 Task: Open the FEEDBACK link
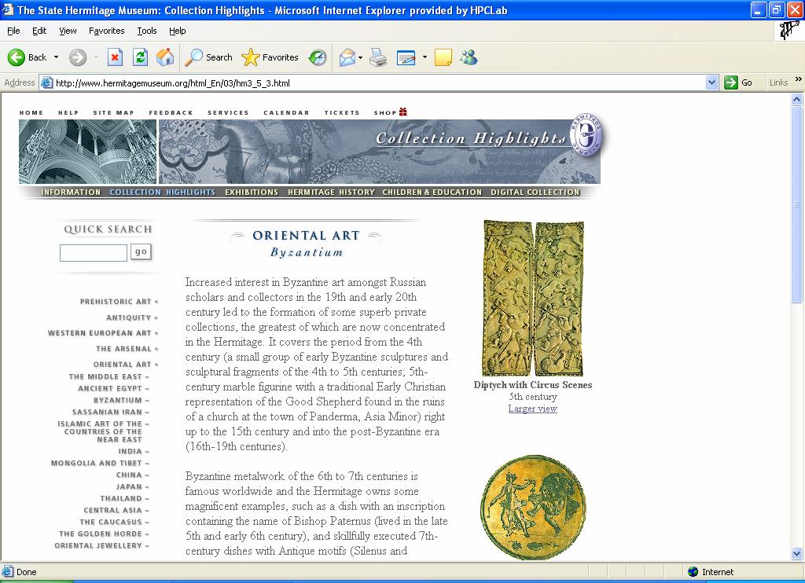[171, 112]
